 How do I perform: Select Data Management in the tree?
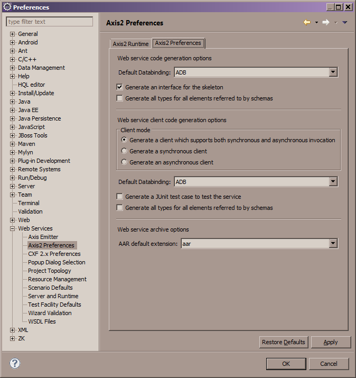[x=41, y=68]
